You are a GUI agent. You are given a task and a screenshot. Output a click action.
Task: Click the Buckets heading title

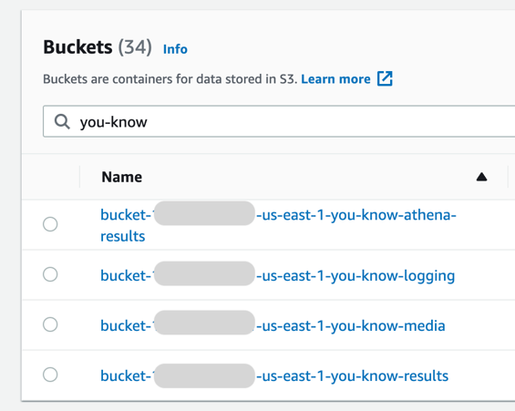77,47
